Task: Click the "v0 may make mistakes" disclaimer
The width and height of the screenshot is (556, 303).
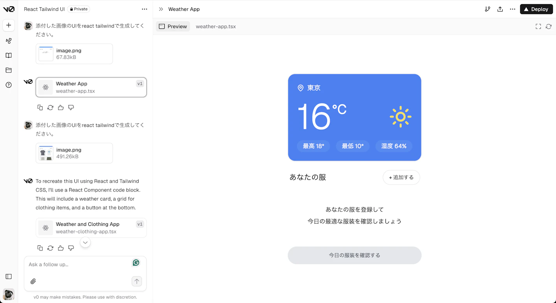Action: pyautogui.click(x=85, y=297)
